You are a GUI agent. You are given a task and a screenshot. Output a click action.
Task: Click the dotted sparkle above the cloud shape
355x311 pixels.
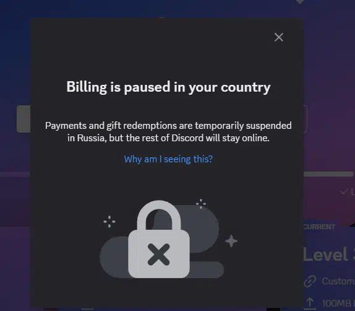(201, 204)
